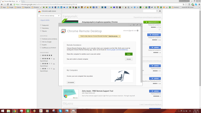Click the green Share button
Viewport: 201px width, 113px height.
[129, 54]
